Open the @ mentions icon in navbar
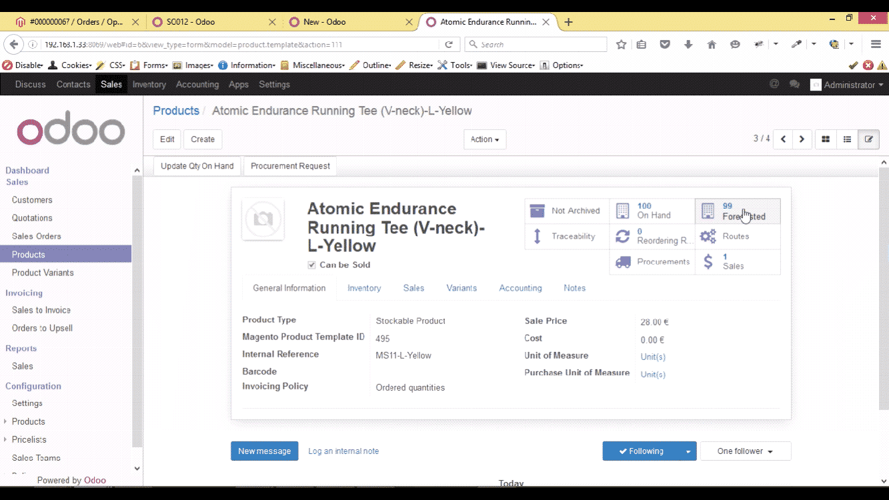The width and height of the screenshot is (889, 500). click(x=774, y=84)
